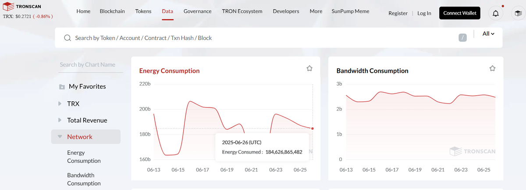Favorite the Energy Consumption chart star
The width and height of the screenshot is (526, 190).
(309, 68)
